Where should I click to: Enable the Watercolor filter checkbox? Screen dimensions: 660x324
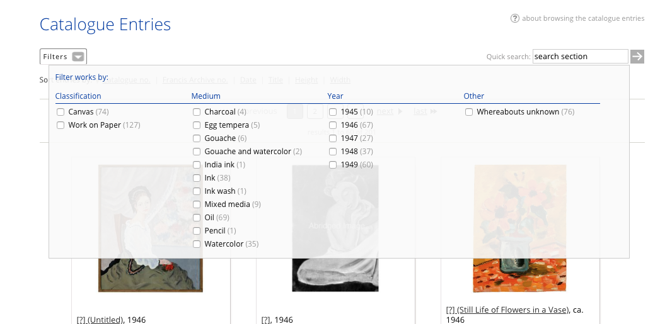(x=197, y=244)
